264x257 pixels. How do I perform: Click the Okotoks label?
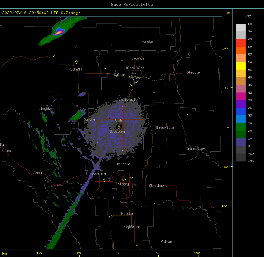pos(126,214)
